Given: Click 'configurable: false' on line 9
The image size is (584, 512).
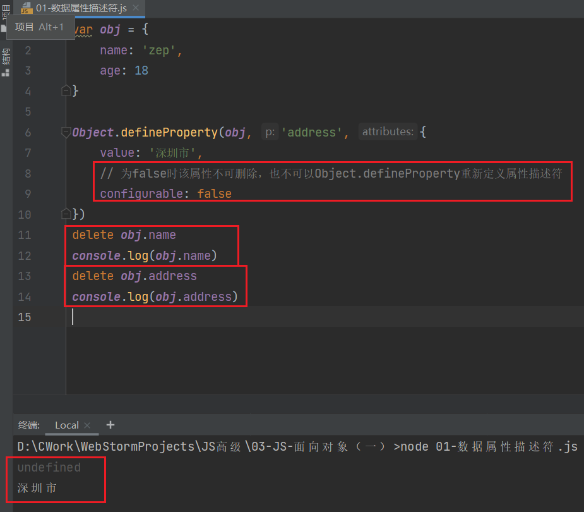Looking at the screenshot, I should [166, 193].
